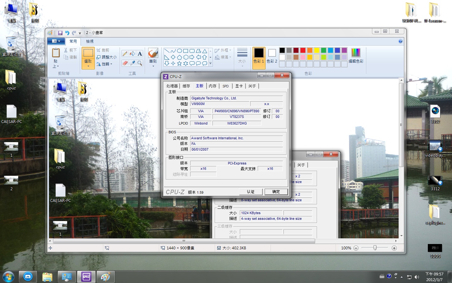This screenshot has height=283, width=452.
Task: Click the zoom slider handle in Paint status bar
Action: click(x=375, y=248)
